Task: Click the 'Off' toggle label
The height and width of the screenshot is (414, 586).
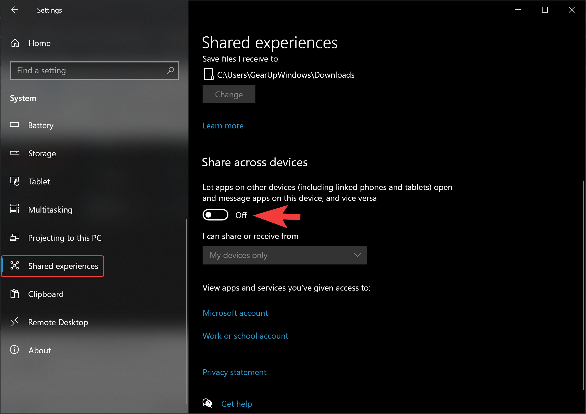Action: [x=241, y=215]
